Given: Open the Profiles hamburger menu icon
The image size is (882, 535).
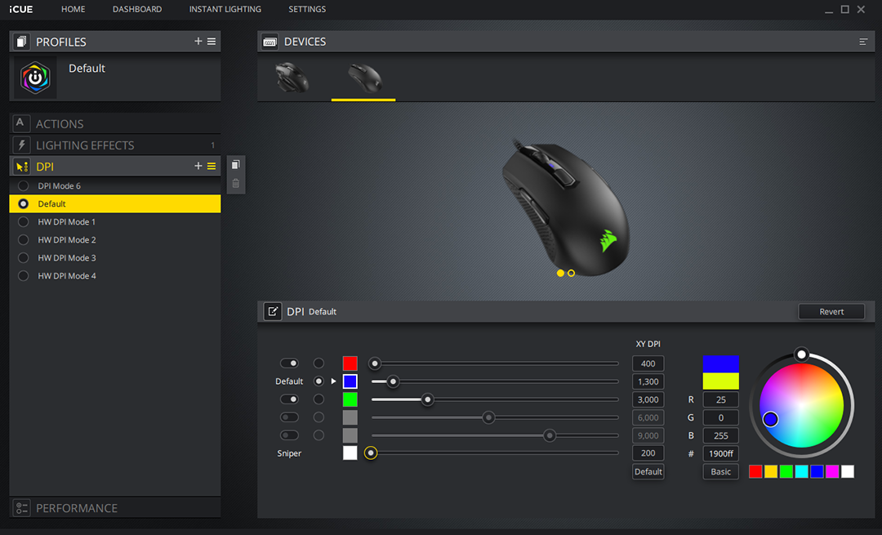Looking at the screenshot, I should click(212, 42).
